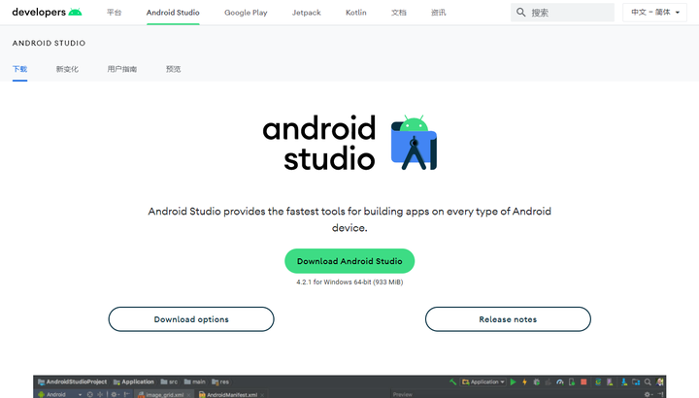This screenshot has height=398, width=699.
Task: Open the 文档 navigation tab
Action: pyautogui.click(x=399, y=13)
